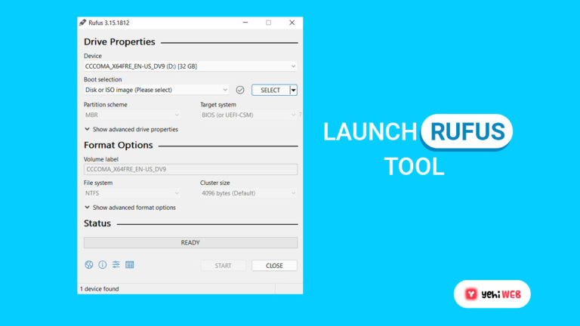Open the File system dropdown
The width and height of the screenshot is (580, 326).
point(132,193)
